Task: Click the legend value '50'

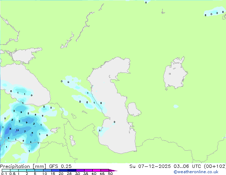Action: point(110,174)
